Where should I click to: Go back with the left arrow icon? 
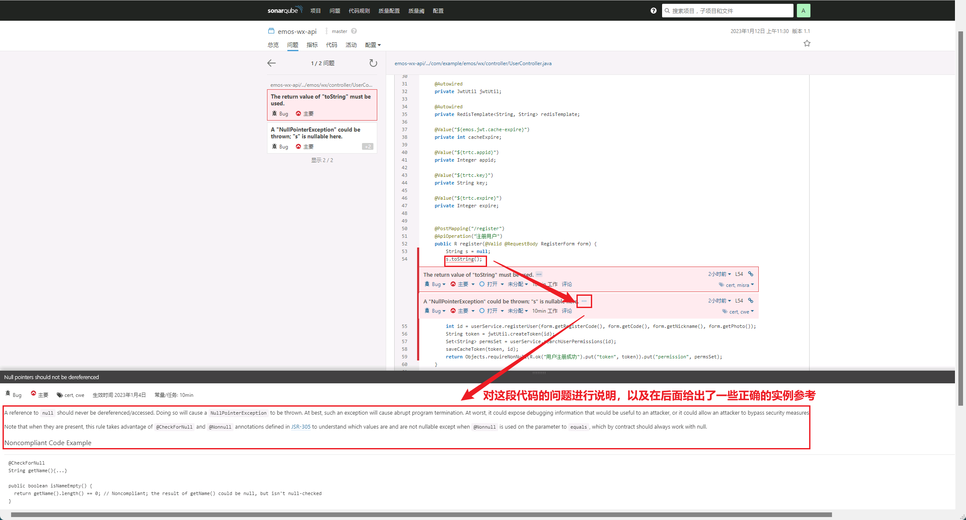[x=272, y=63]
